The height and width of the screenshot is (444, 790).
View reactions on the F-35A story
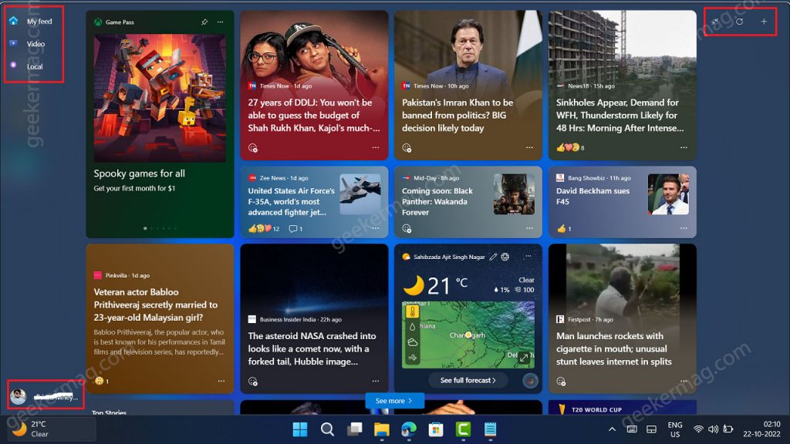pos(264,228)
